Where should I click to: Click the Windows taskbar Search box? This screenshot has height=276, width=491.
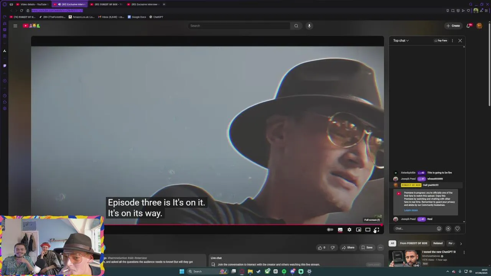point(208,271)
